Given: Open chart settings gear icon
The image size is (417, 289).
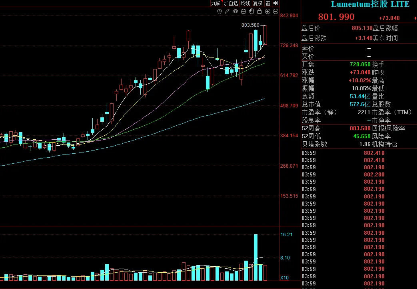Looking at the screenshot, I should pyautogui.click(x=219, y=12).
